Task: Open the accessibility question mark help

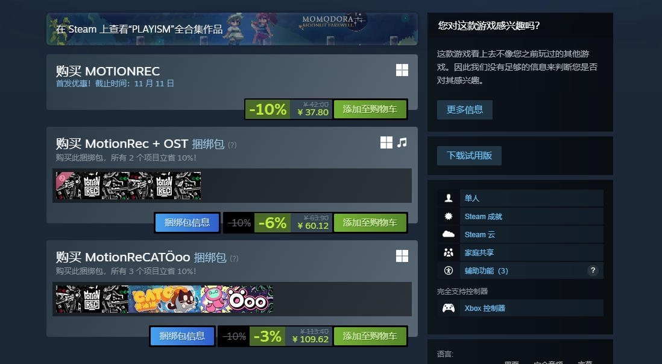Action: coord(593,270)
